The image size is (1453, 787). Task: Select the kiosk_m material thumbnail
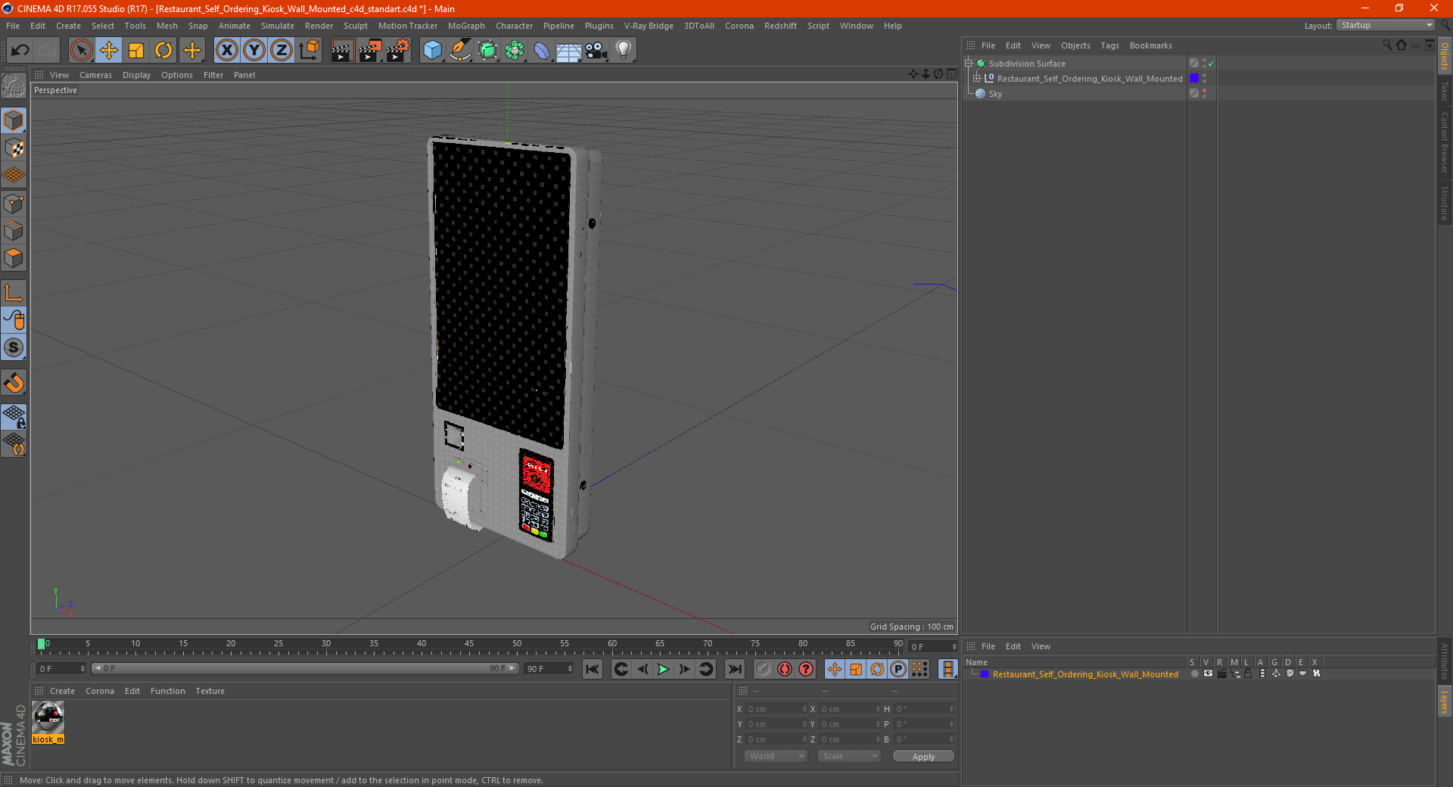point(48,717)
